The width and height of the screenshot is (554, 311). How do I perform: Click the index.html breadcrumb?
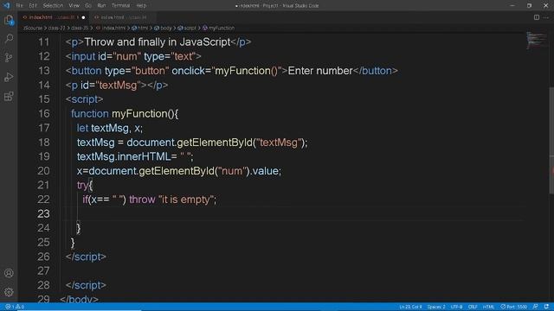(x=112, y=28)
